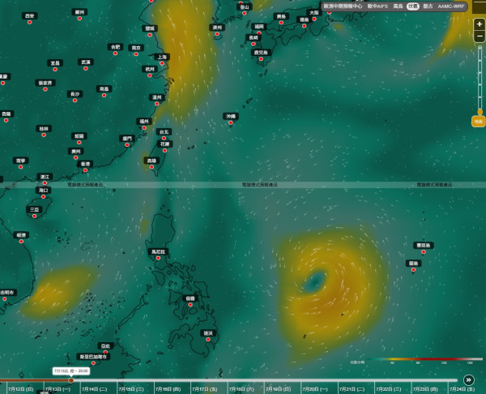
Task: Click the orange handle of the vertical slider
Action: tap(480, 112)
